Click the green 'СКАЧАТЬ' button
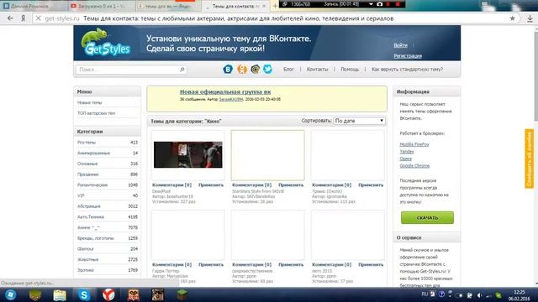The image size is (538, 302). coord(427,218)
